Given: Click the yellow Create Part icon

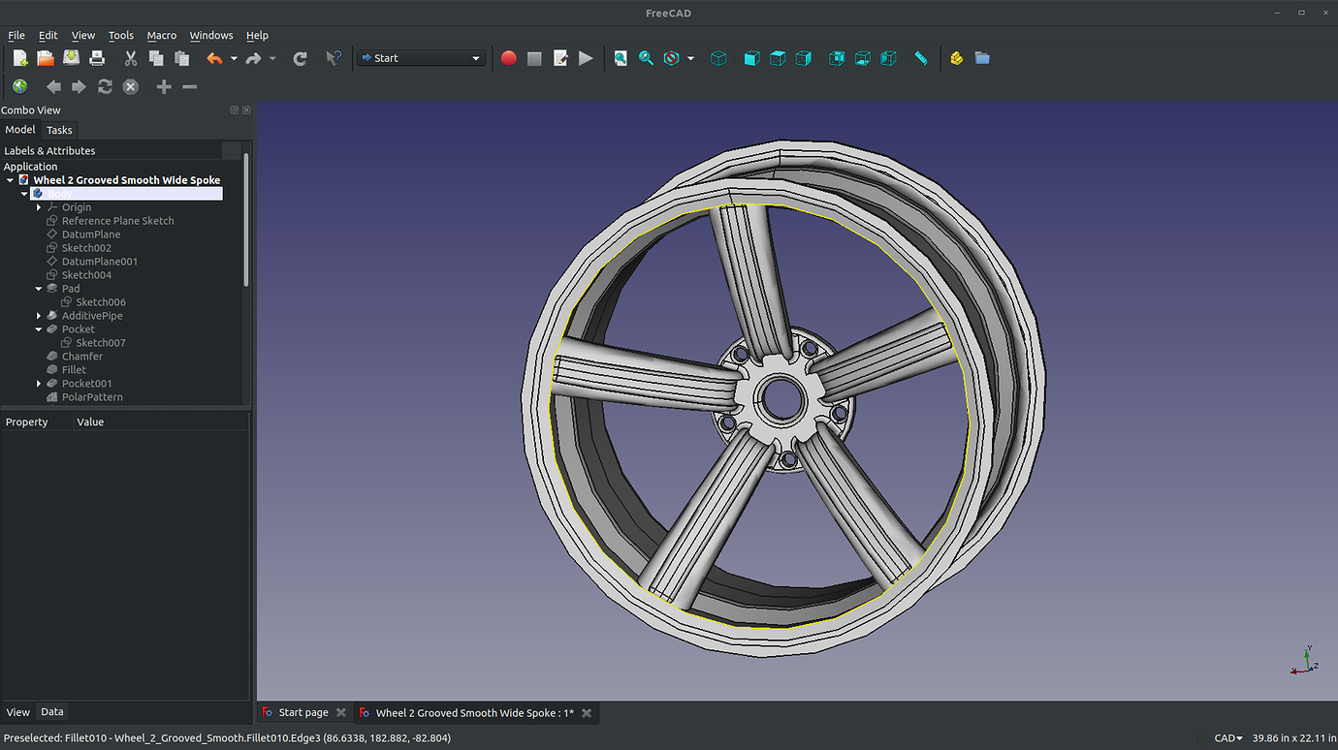Looking at the screenshot, I should pyautogui.click(x=956, y=58).
